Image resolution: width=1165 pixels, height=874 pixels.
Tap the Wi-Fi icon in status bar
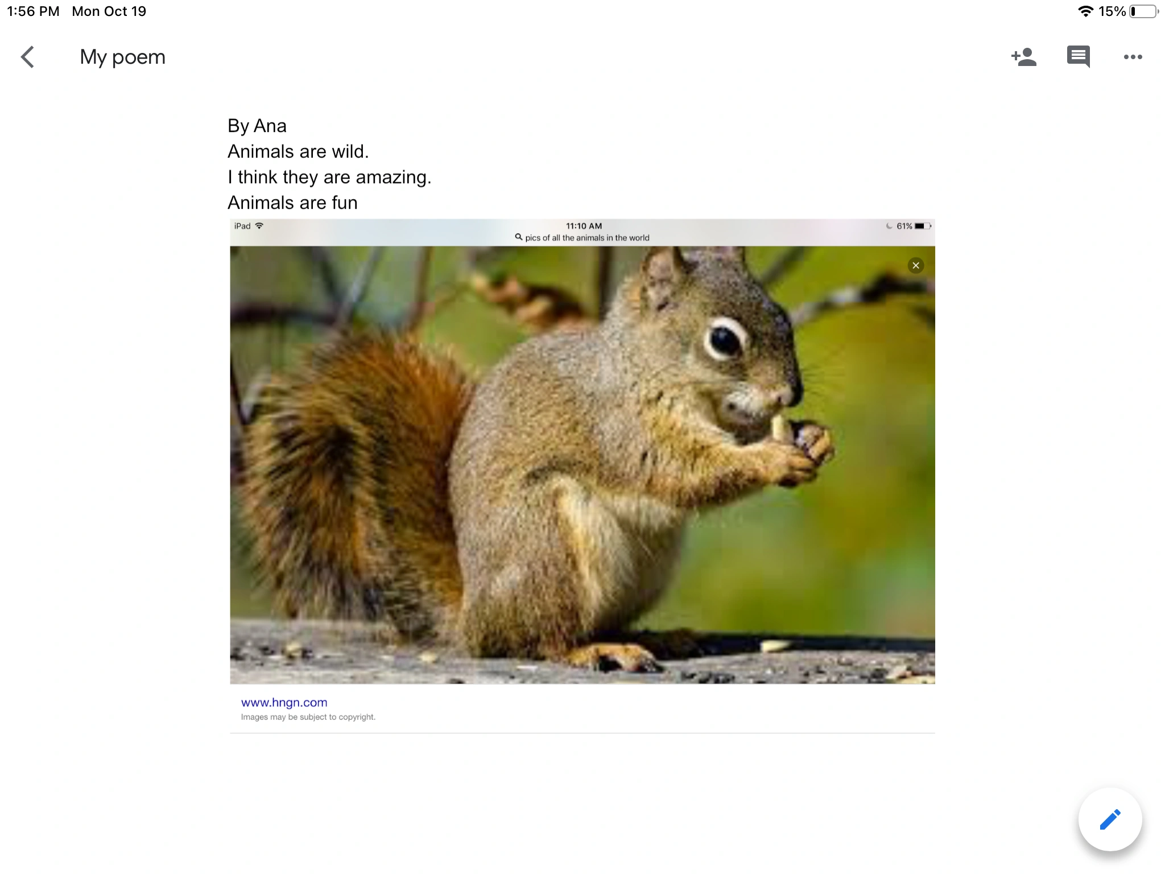pos(1085,11)
